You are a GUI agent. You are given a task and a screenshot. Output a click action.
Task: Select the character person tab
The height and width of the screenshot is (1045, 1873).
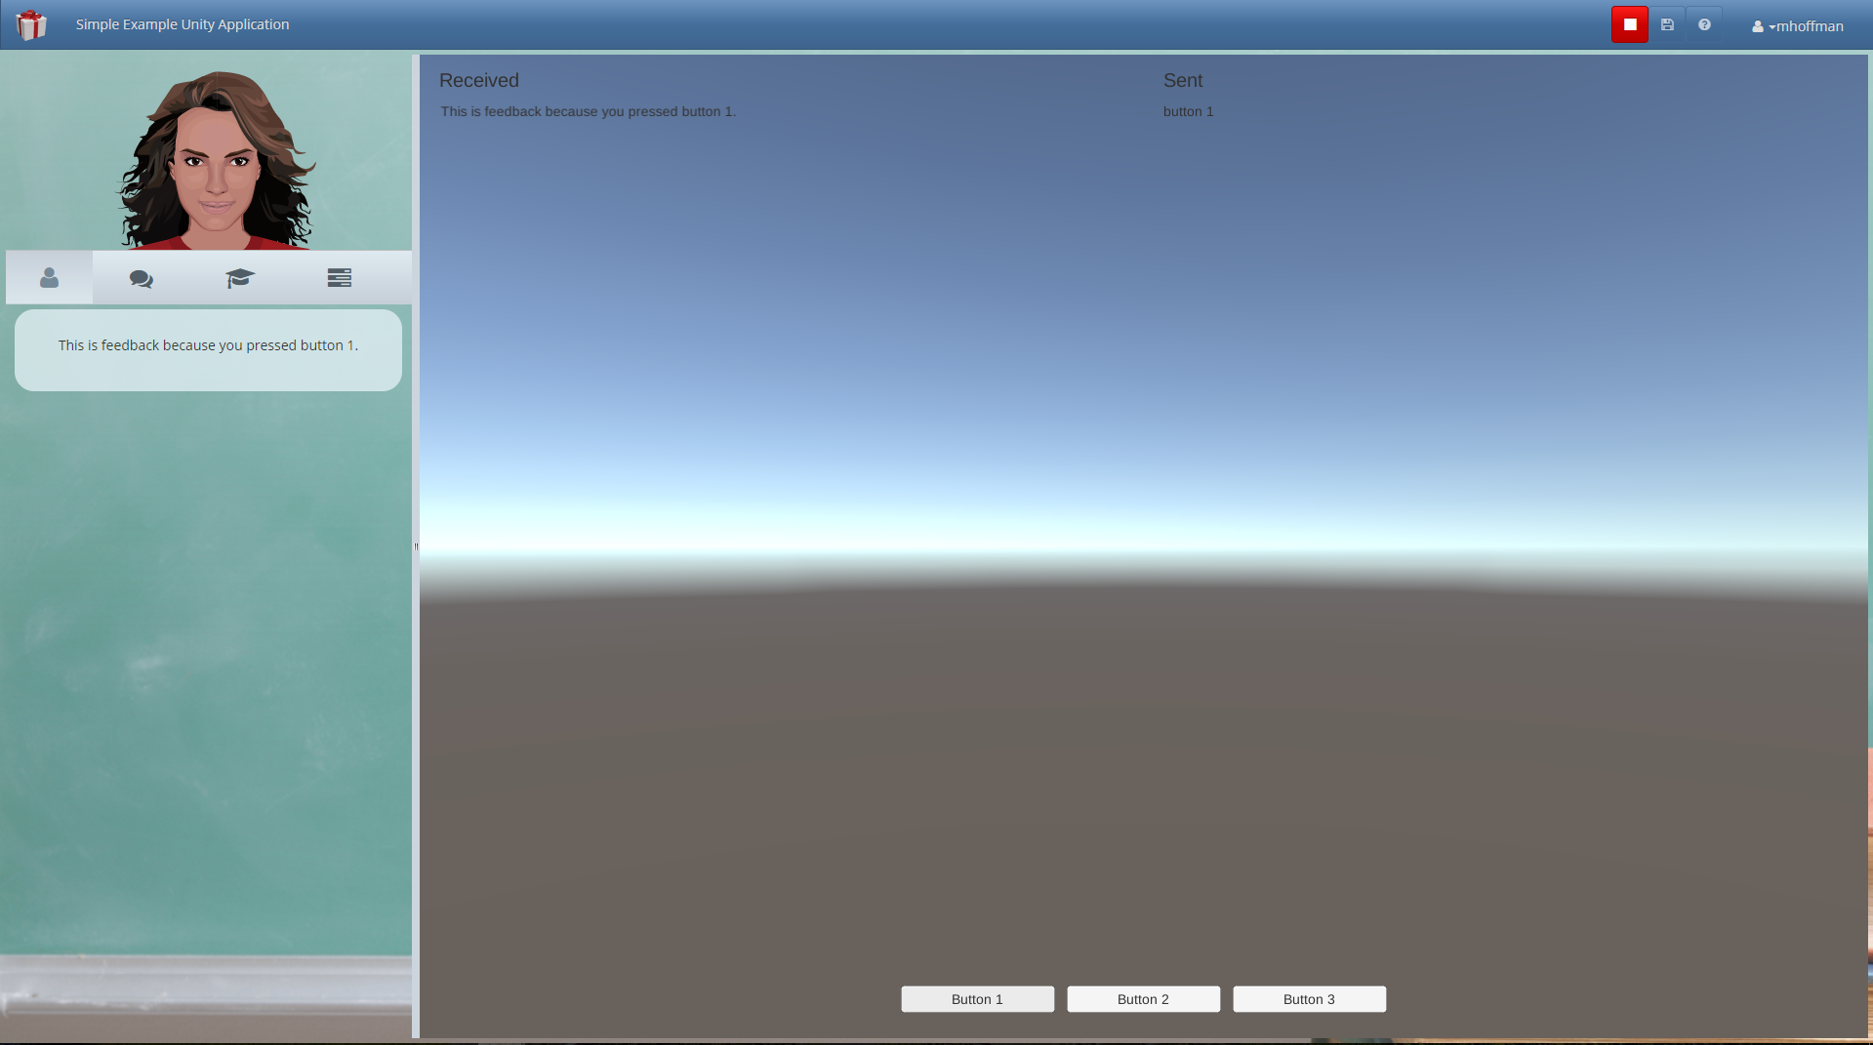(x=50, y=278)
